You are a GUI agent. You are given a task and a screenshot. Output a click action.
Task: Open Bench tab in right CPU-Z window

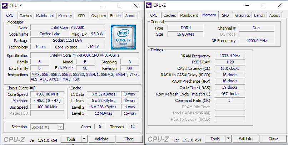pyautogui.click(x=259, y=15)
